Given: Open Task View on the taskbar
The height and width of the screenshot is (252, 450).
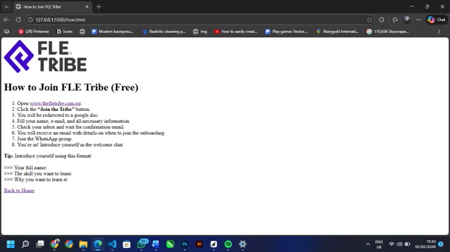Looking at the screenshot, I should pos(40,244).
